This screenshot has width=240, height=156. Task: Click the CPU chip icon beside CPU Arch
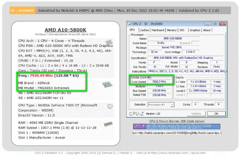109,42
